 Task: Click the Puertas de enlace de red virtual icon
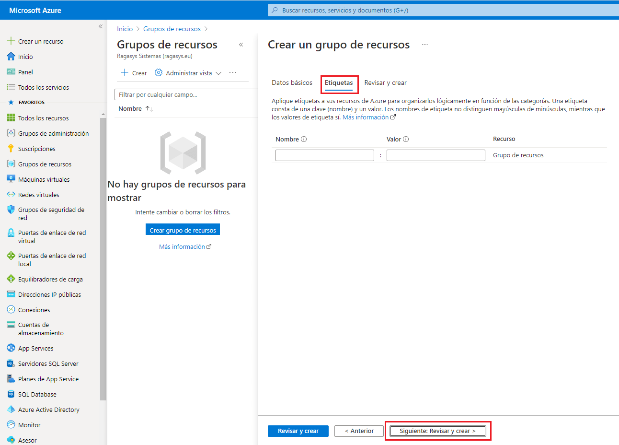(x=11, y=233)
